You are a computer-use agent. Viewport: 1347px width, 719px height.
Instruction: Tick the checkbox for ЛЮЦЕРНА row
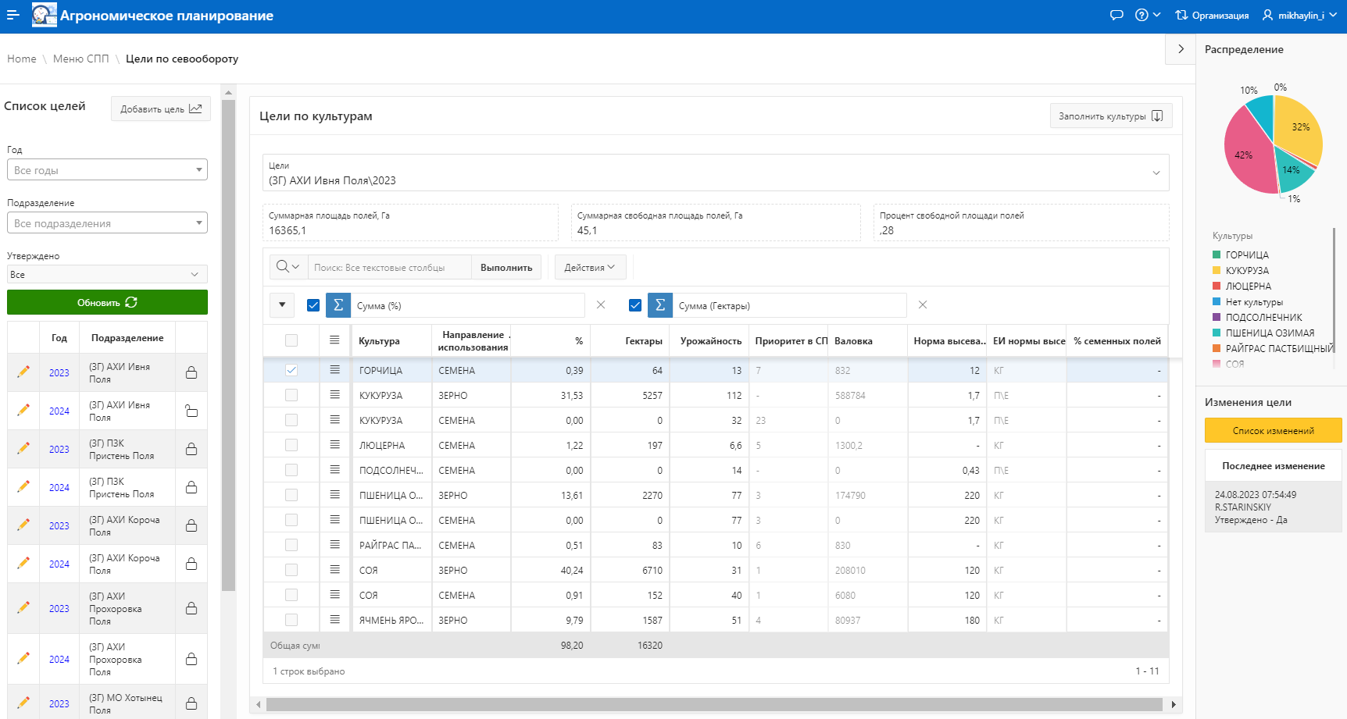[291, 446]
